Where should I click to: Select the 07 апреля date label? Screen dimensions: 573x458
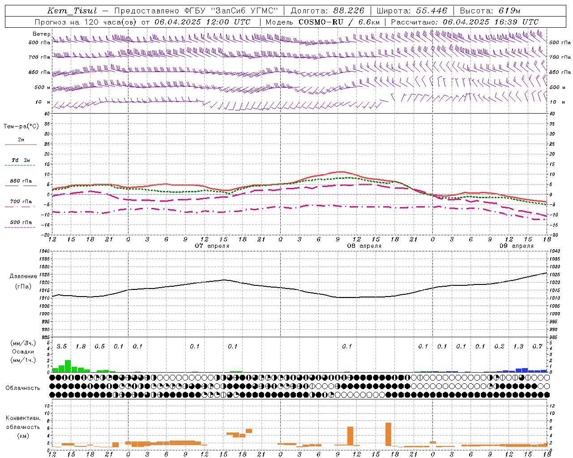click(212, 246)
